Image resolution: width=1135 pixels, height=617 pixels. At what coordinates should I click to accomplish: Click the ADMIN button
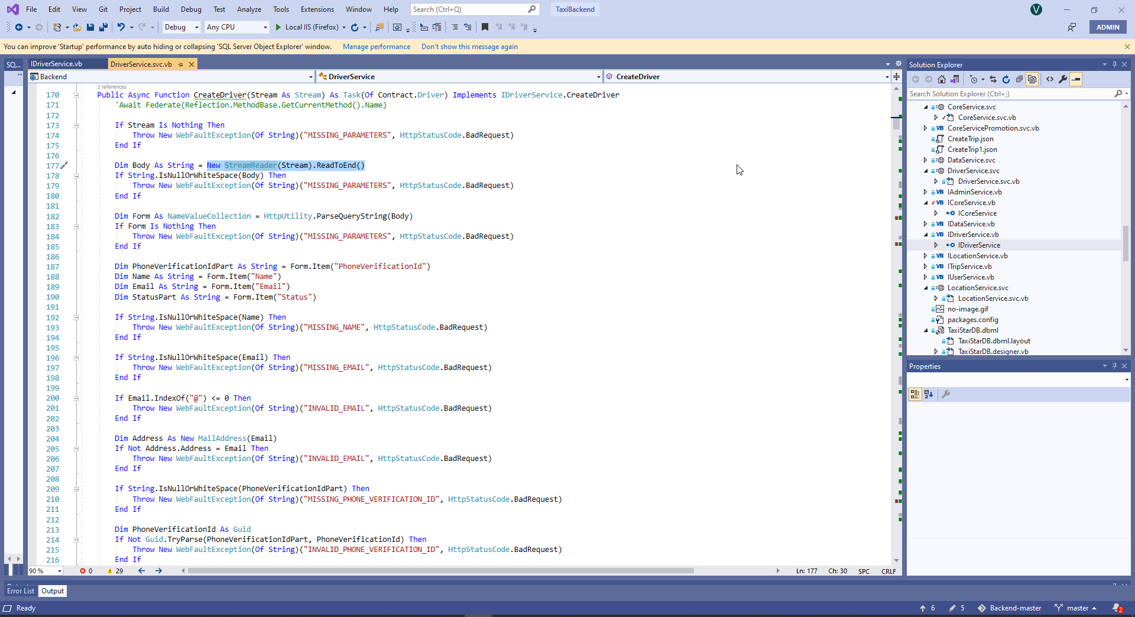tap(1108, 27)
